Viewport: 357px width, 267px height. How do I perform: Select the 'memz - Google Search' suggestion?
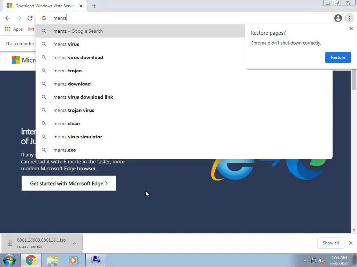[140, 31]
